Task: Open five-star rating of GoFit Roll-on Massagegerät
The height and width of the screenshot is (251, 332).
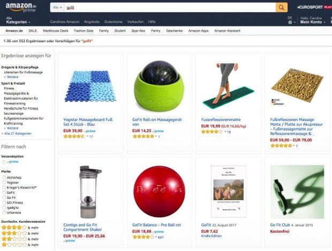Action: (144, 136)
